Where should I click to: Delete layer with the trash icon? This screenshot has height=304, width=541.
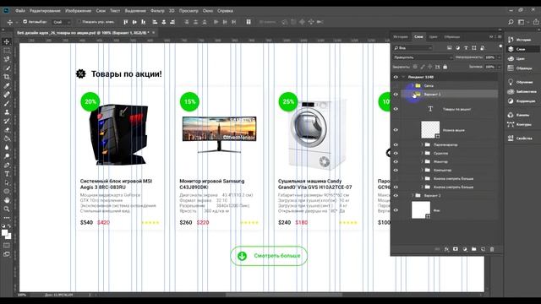pos(492,249)
